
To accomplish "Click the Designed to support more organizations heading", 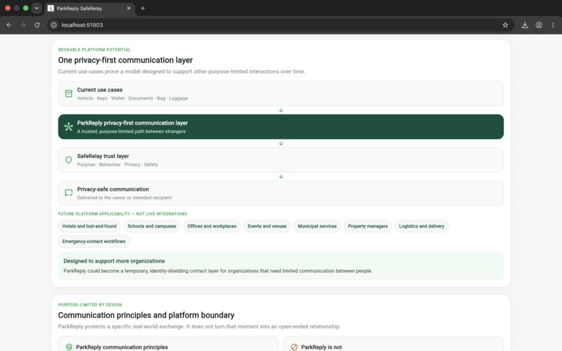I will [114, 261].
